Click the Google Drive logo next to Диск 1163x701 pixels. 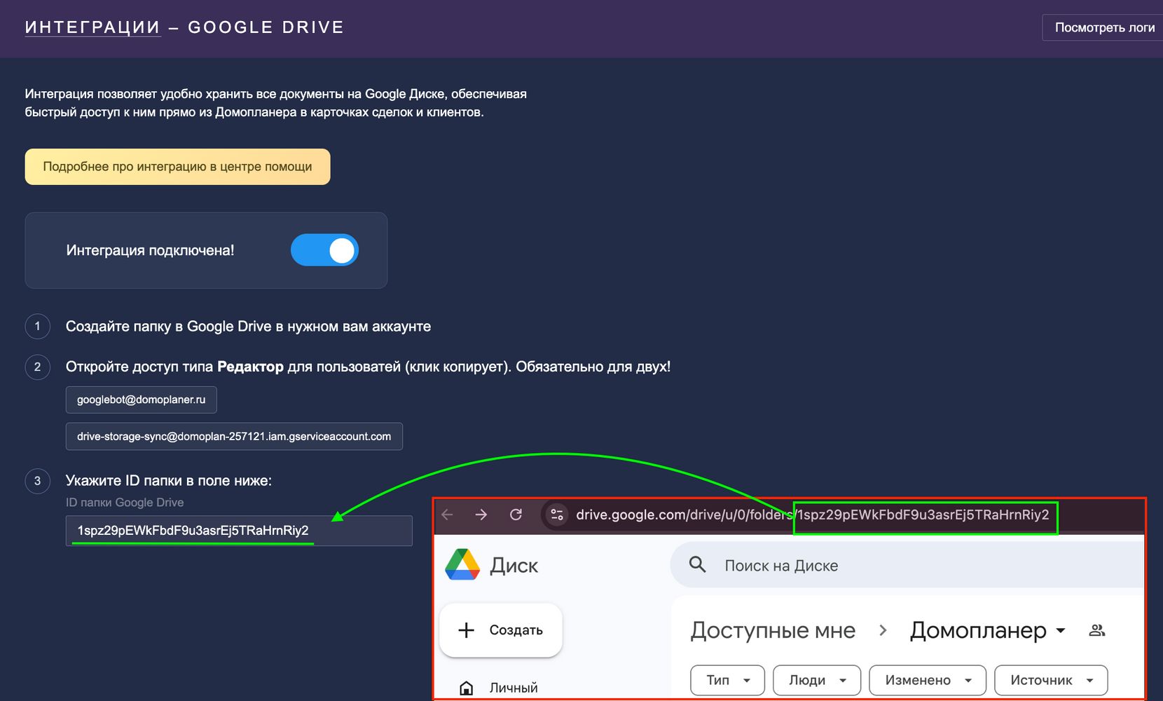coord(462,565)
